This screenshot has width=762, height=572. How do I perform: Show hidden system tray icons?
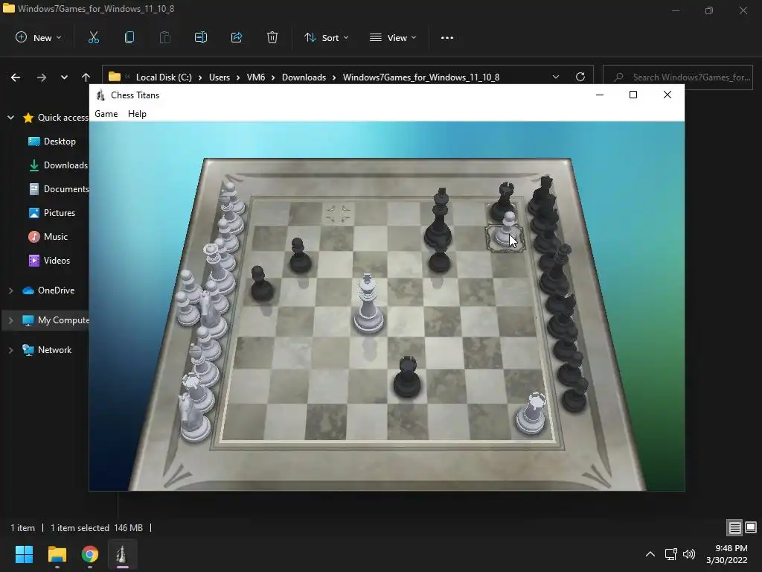[x=650, y=554]
